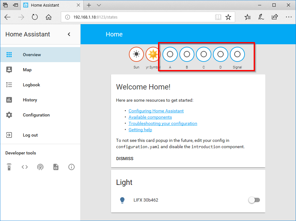Click the Sun state badge

pos(136,54)
